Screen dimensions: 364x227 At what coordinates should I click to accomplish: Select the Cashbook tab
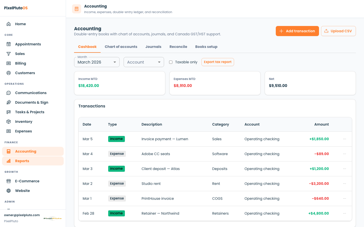(x=87, y=47)
